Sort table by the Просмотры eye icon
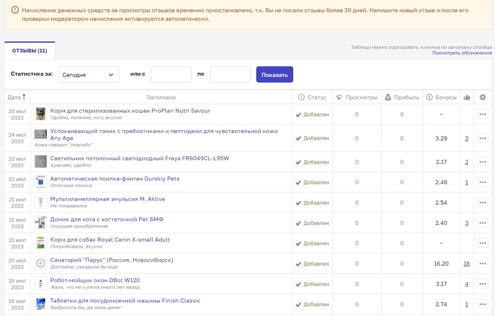This screenshot has width=495, height=316. coord(339,98)
